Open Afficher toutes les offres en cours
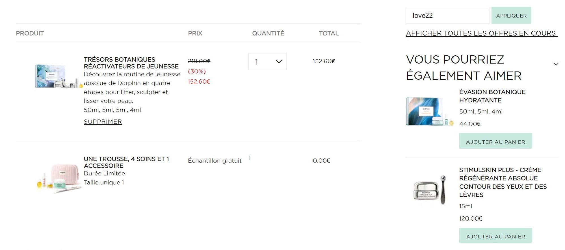565x250 pixels. pyautogui.click(x=481, y=33)
